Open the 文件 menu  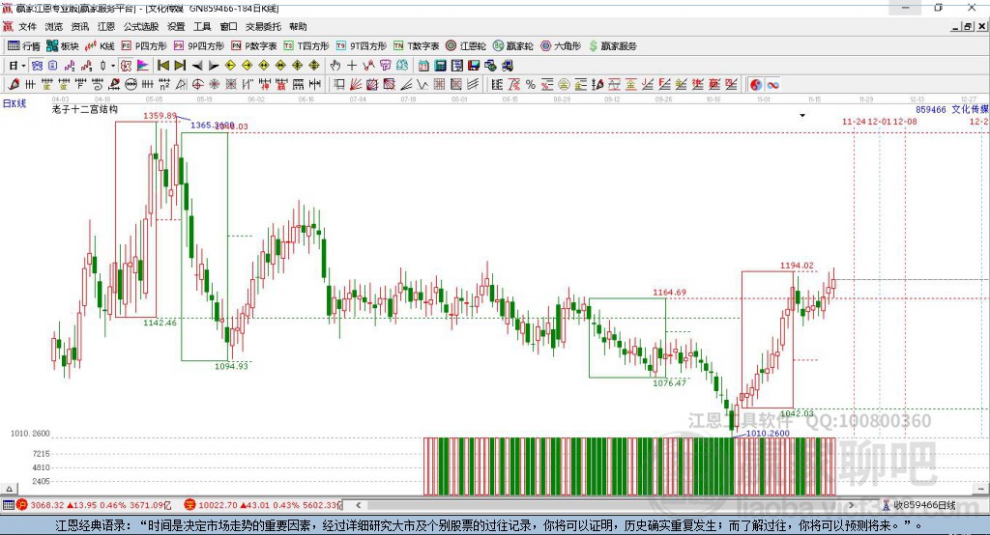click(x=27, y=26)
